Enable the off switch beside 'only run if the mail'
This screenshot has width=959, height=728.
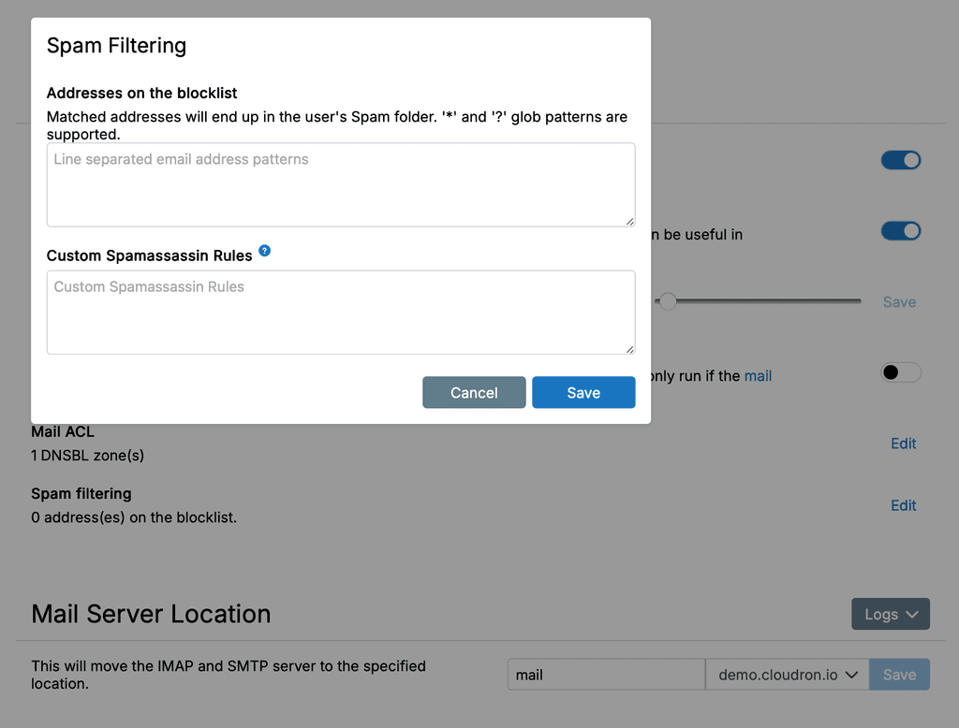pyautogui.click(x=901, y=372)
